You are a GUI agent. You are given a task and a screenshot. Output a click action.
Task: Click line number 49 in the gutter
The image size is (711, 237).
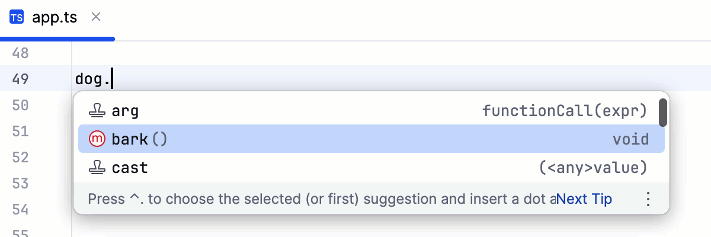click(20, 79)
